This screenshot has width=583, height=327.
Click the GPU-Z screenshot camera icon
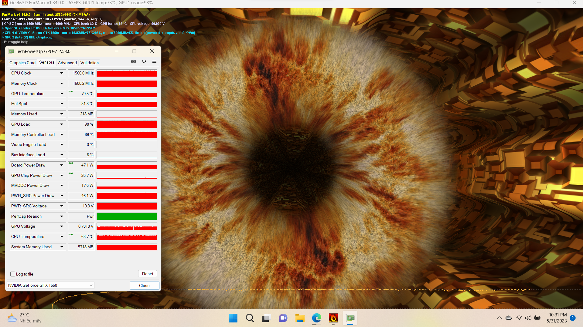tap(134, 61)
